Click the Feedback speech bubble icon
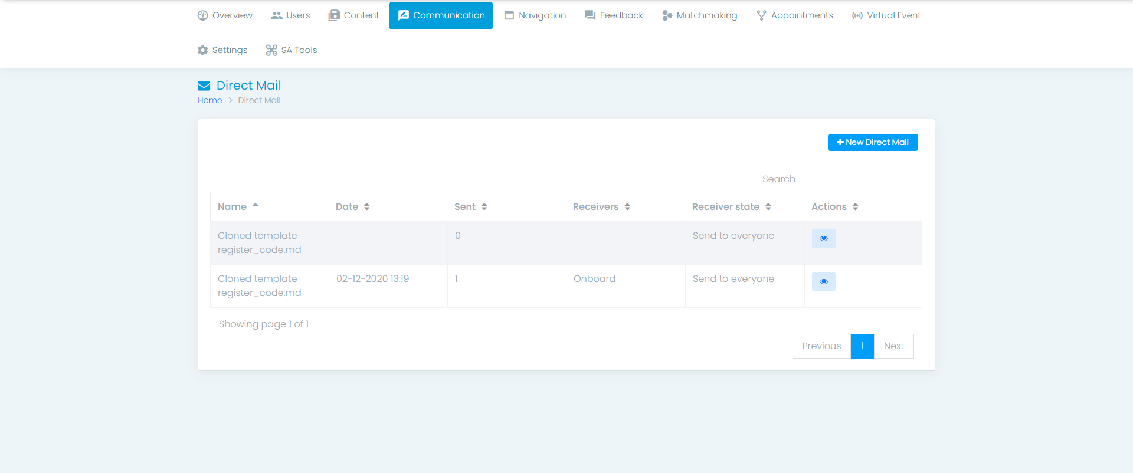The width and height of the screenshot is (1133, 473). coord(590,15)
